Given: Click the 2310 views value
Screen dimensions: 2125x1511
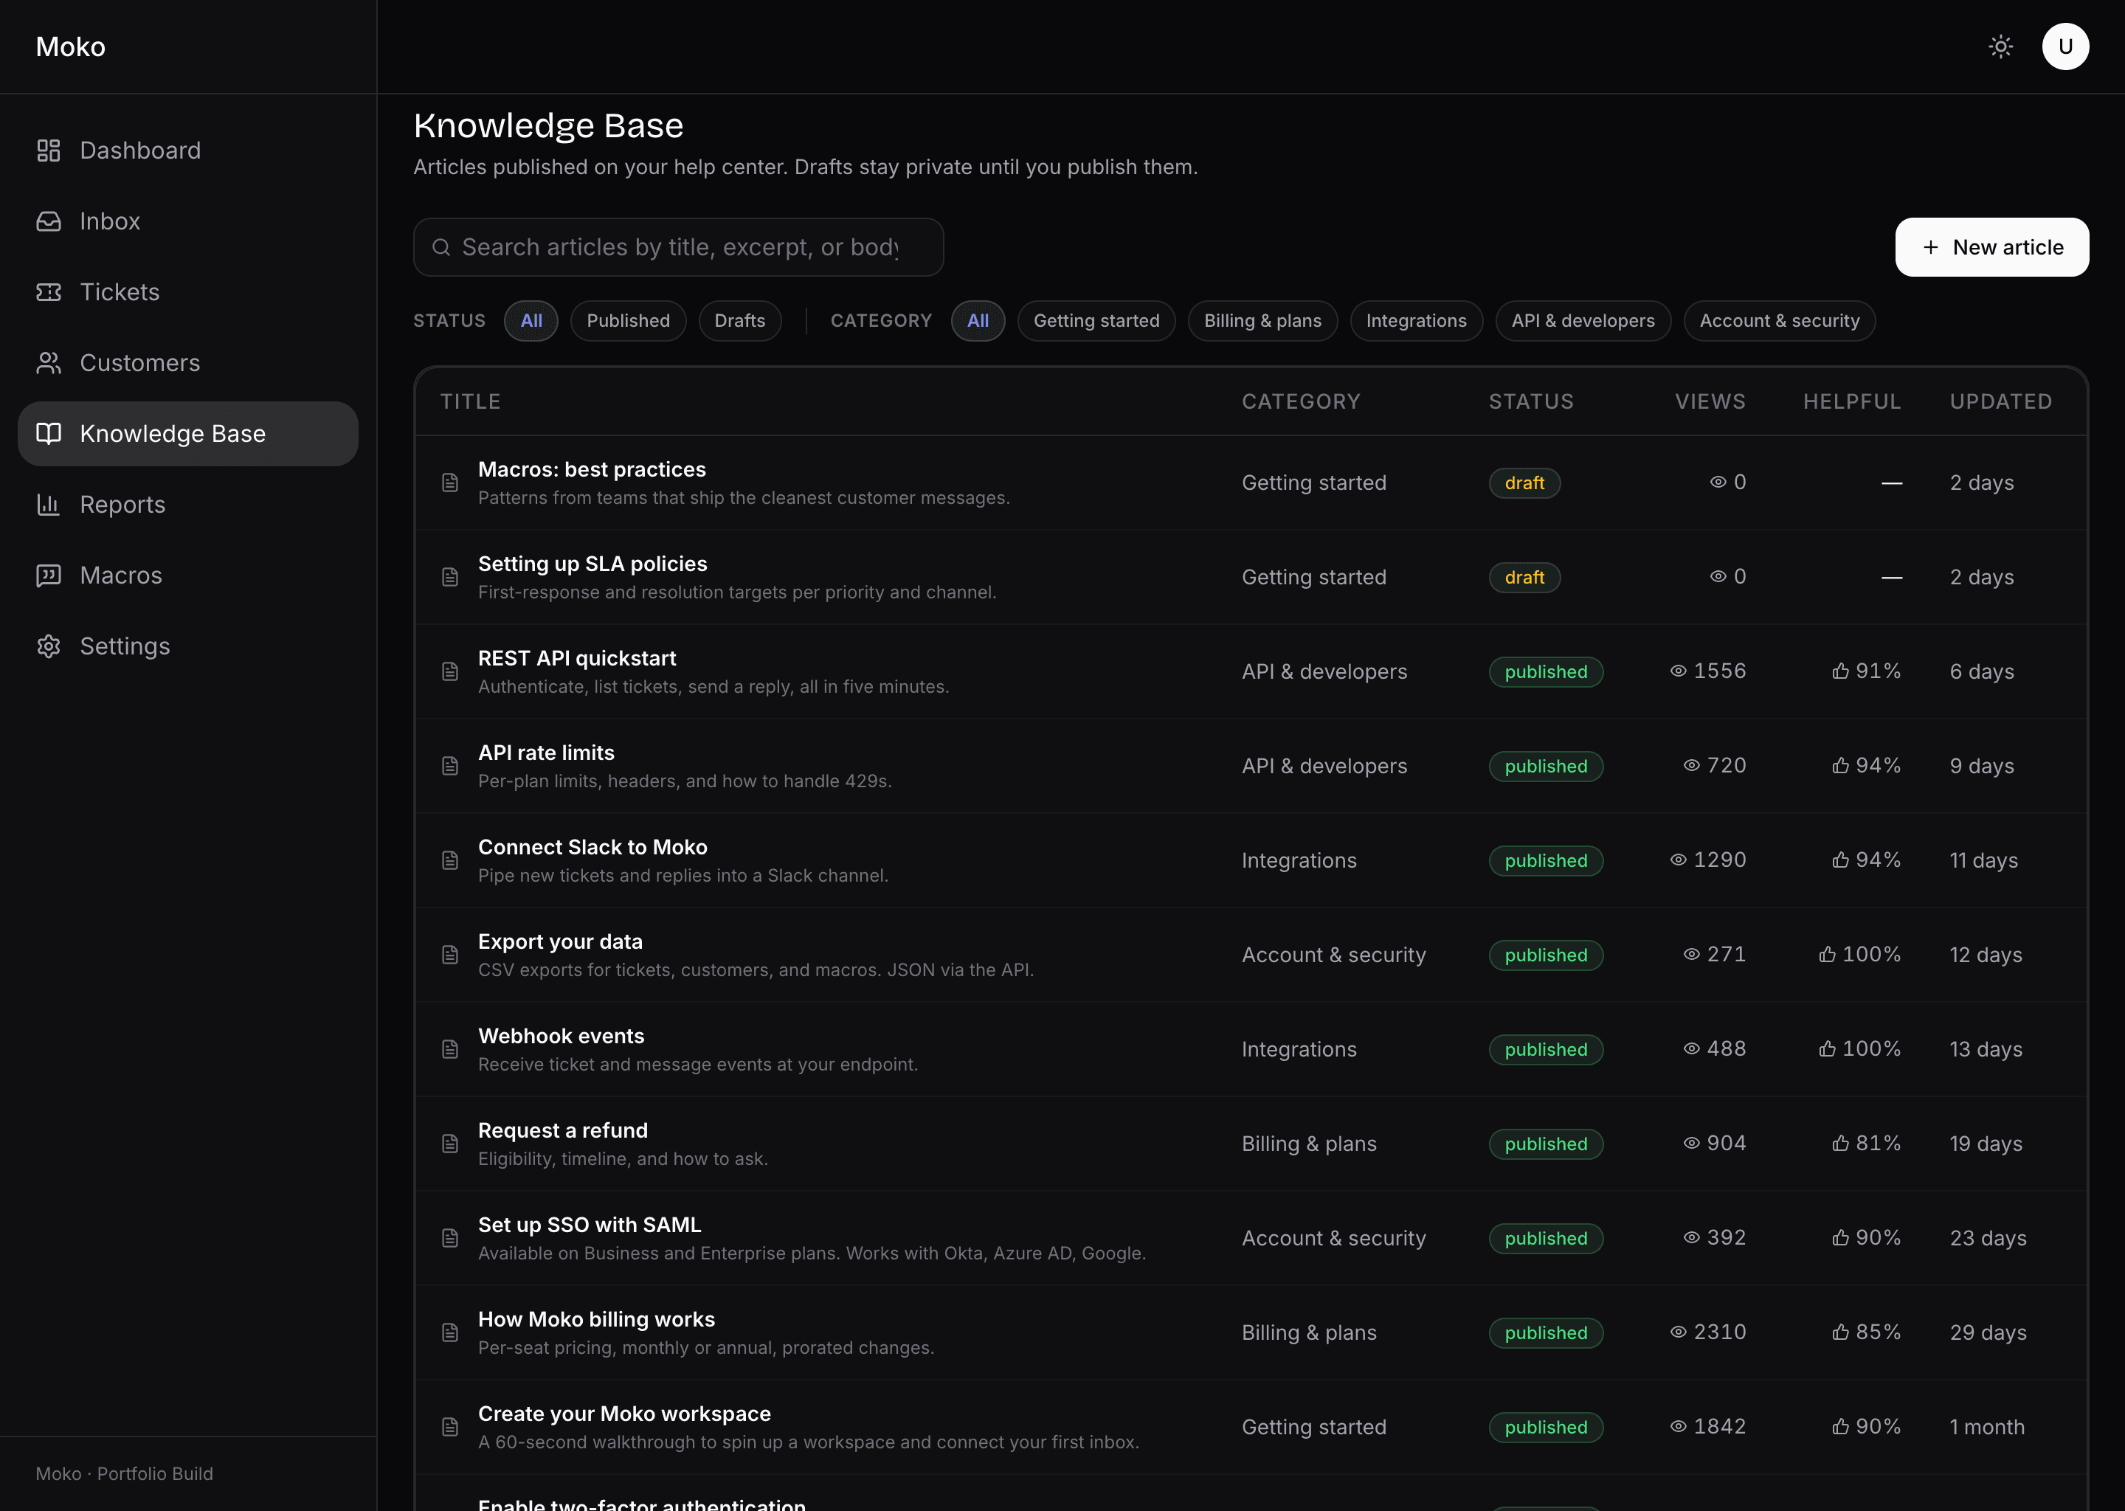Looking at the screenshot, I should tap(1719, 1332).
